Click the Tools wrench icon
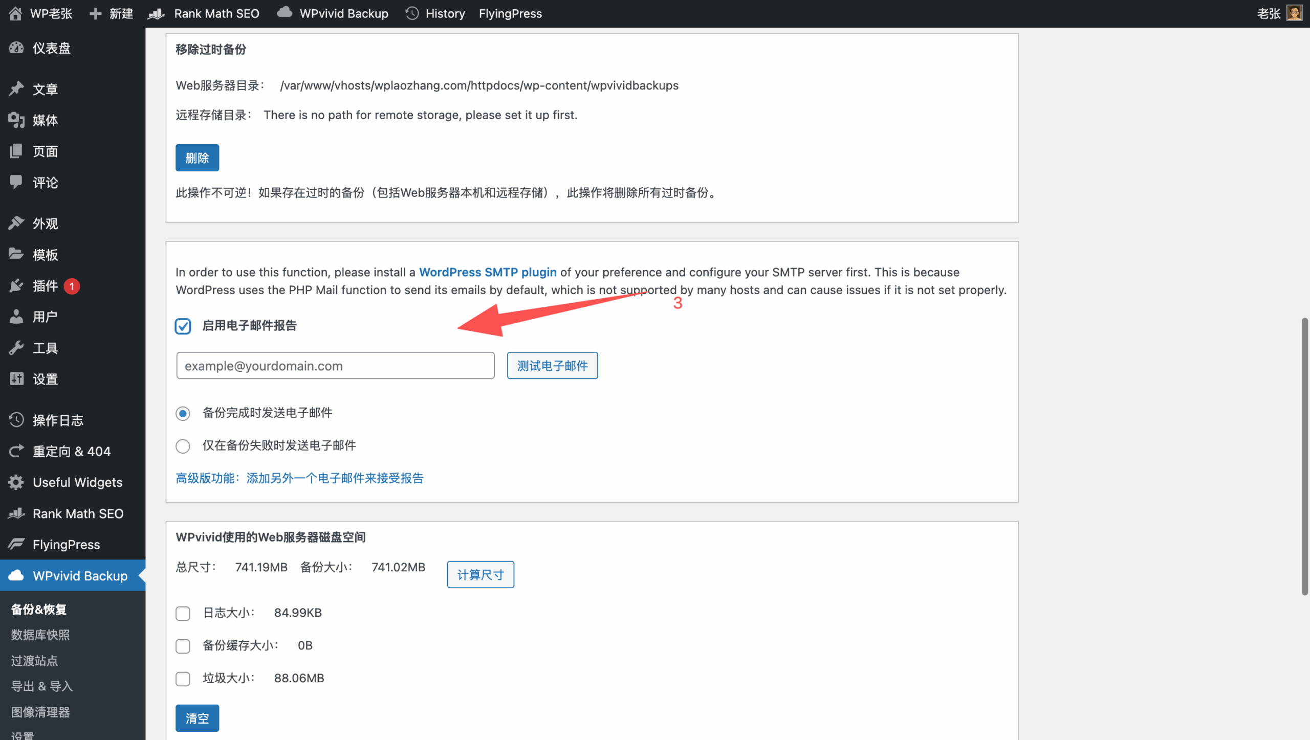The image size is (1310, 740). [x=16, y=348]
